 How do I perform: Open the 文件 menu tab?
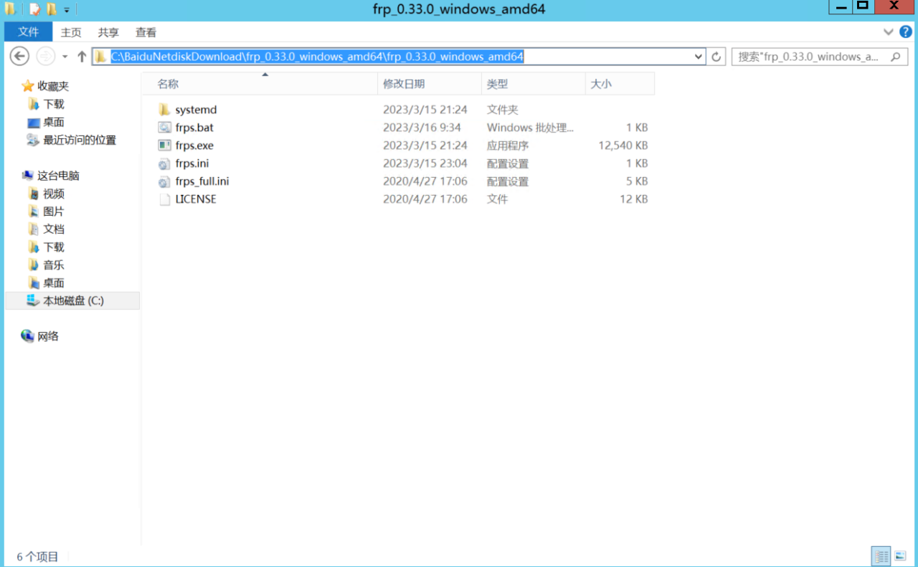click(29, 32)
